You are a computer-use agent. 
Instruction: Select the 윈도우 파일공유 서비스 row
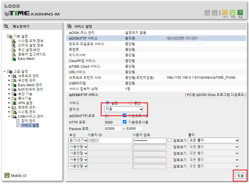(x=156, y=44)
